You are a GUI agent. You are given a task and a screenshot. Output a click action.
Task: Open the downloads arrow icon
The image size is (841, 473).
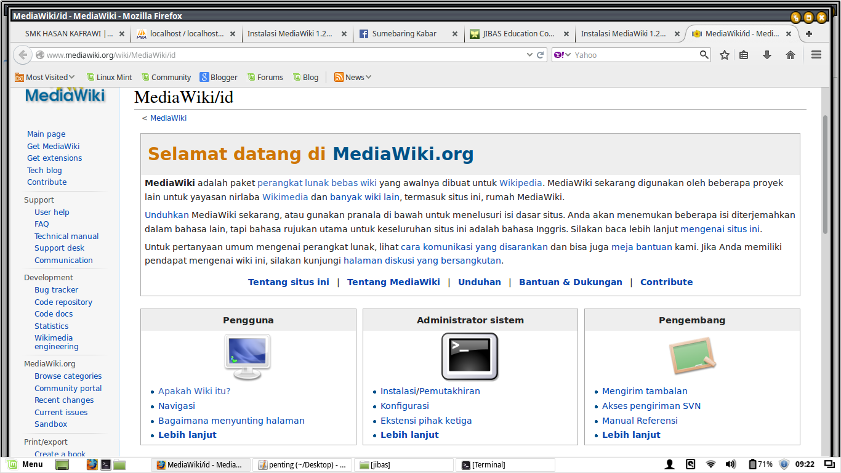(x=767, y=55)
